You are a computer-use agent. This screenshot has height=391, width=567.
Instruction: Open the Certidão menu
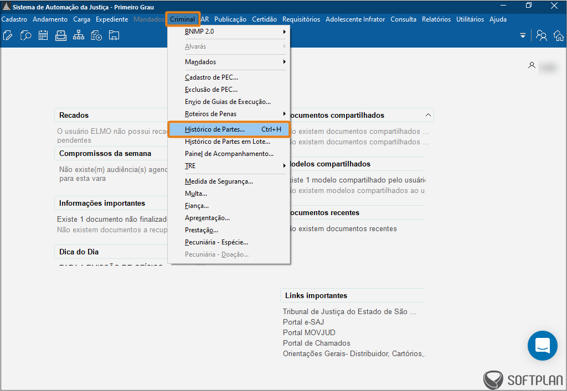264,19
